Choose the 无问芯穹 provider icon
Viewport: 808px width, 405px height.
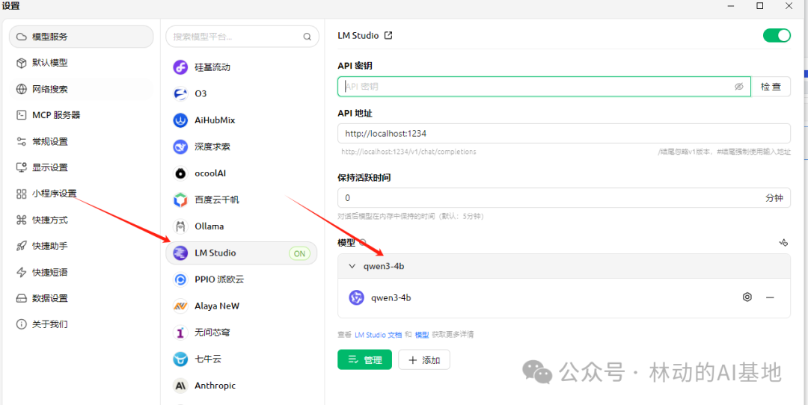180,333
